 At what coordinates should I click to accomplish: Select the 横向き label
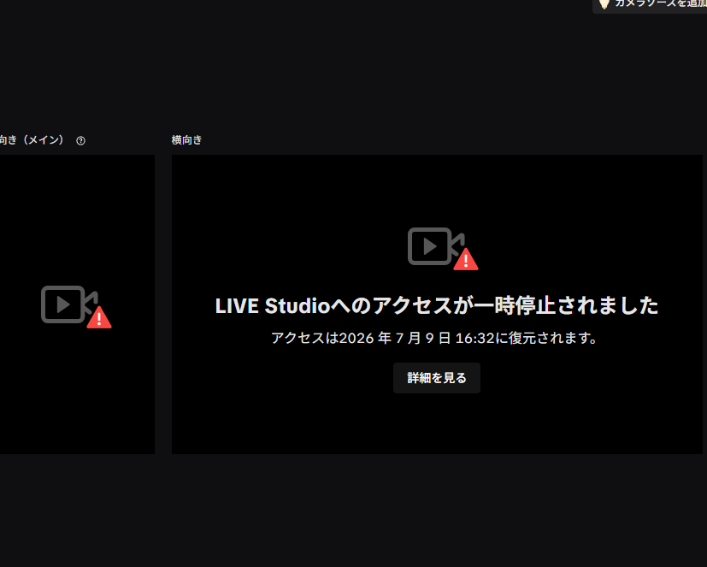click(x=186, y=140)
